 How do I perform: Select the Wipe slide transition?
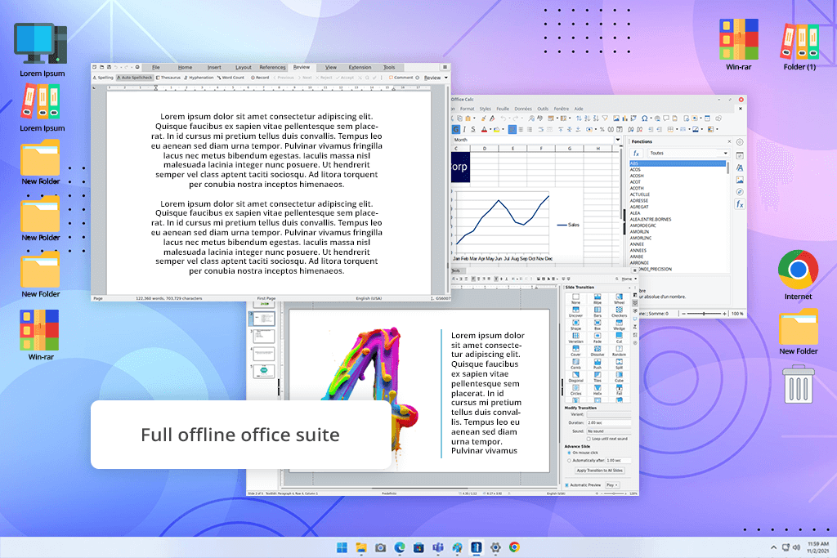pos(598,298)
